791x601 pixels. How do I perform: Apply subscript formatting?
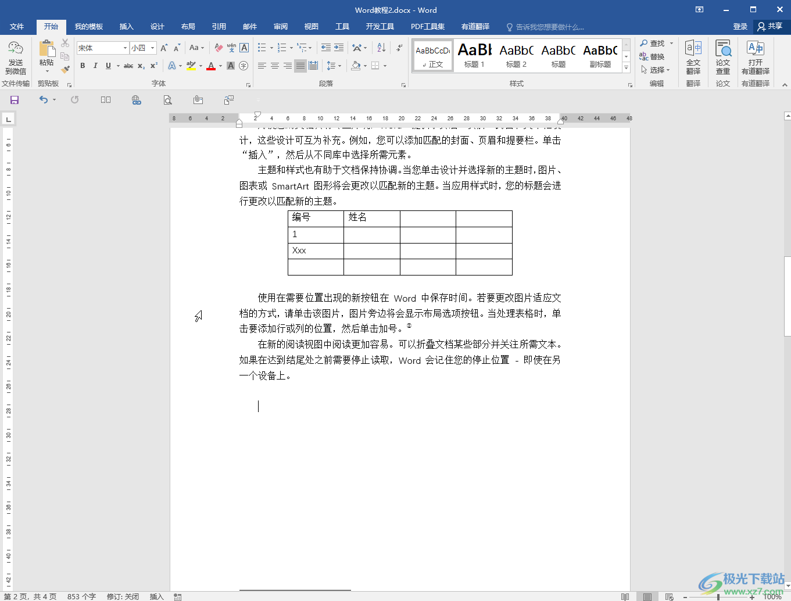click(141, 66)
